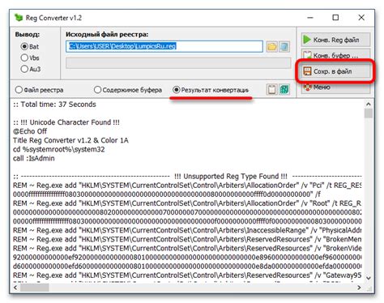The image size is (384, 303).
Task: Open the browse-folder icon next to path
Action: [271, 47]
